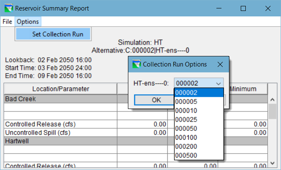The image size is (281, 170).
Task: Pick the 000100 run entry
Action: pyautogui.click(x=198, y=138)
